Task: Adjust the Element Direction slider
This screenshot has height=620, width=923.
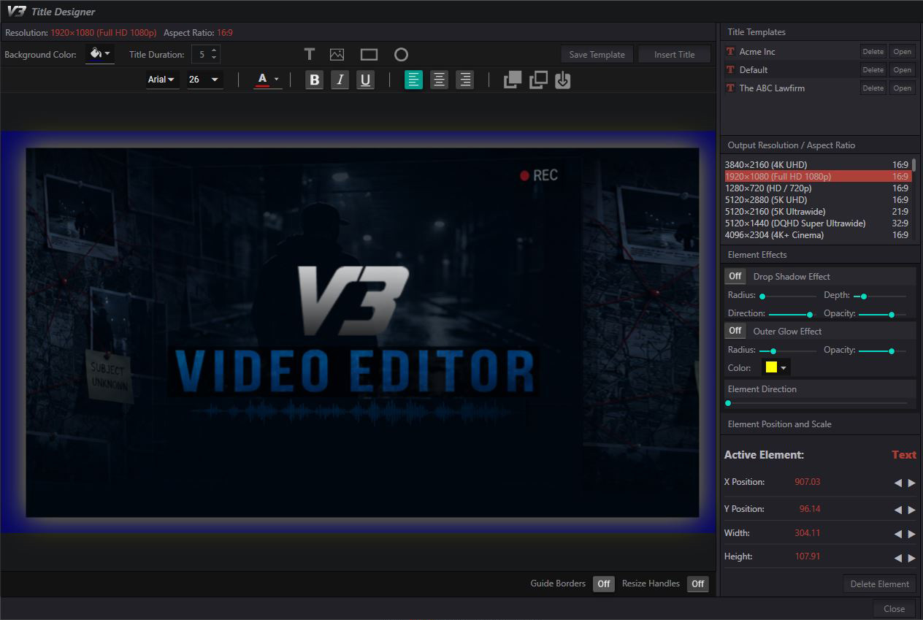Action: tap(816, 403)
